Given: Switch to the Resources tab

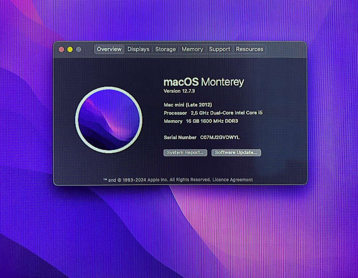Looking at the screenshot, I should [x=250, y=49].
